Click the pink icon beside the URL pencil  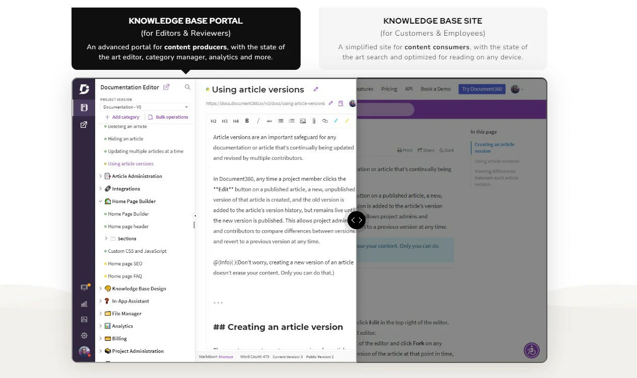341,103
